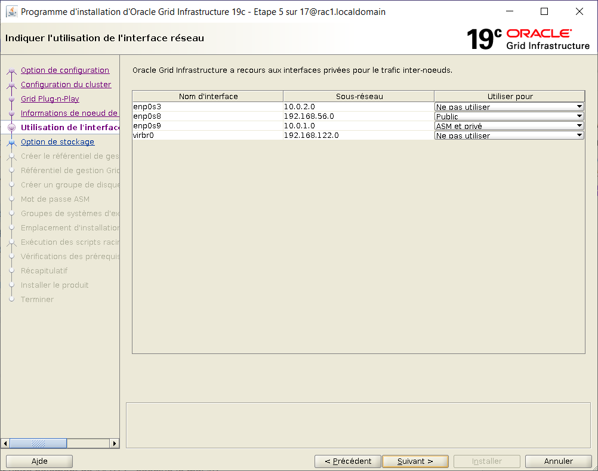Click the Sous-réseau column header
Image resolution: width=598 pixels, height=471 pixels.
359,96
